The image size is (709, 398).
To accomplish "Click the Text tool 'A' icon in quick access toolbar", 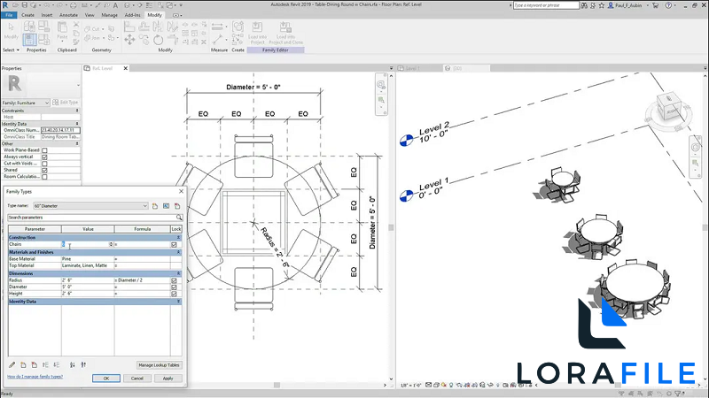I will pyautogui.click(x=115, y=5).
